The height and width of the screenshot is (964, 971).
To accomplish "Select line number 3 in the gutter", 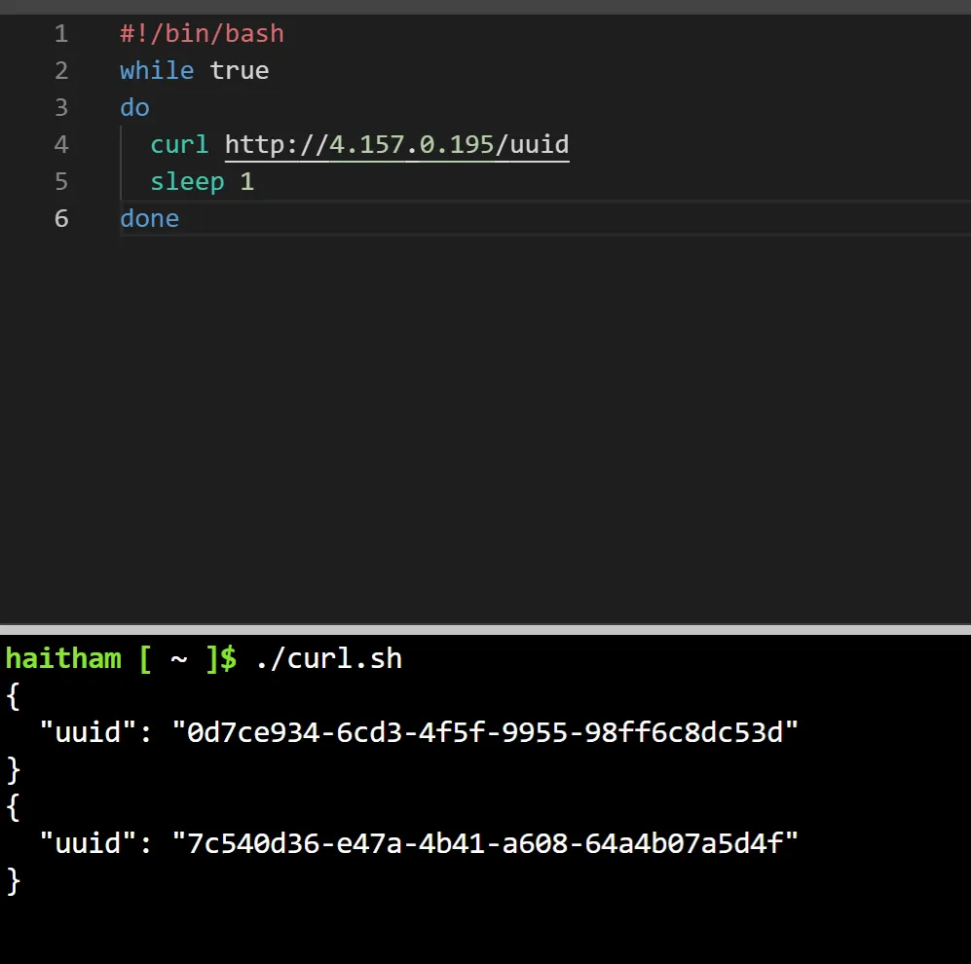I will pos(61,108).
